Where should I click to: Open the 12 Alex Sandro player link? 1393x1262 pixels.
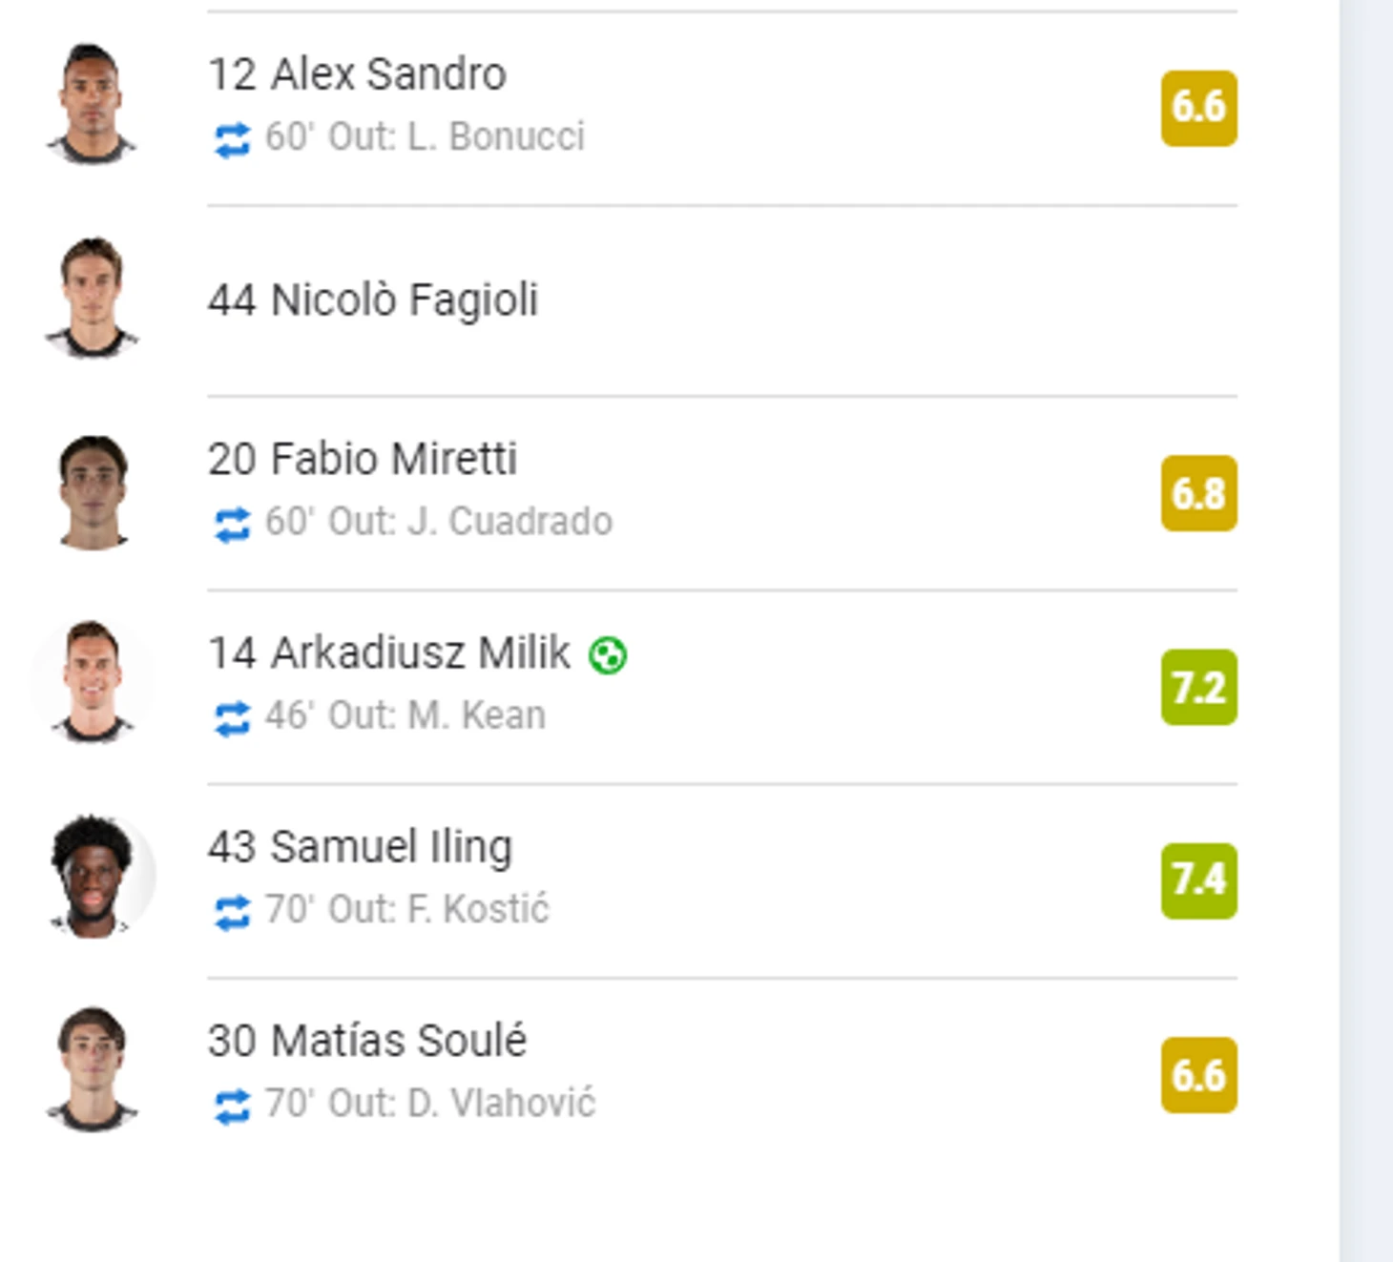[357, 74]
